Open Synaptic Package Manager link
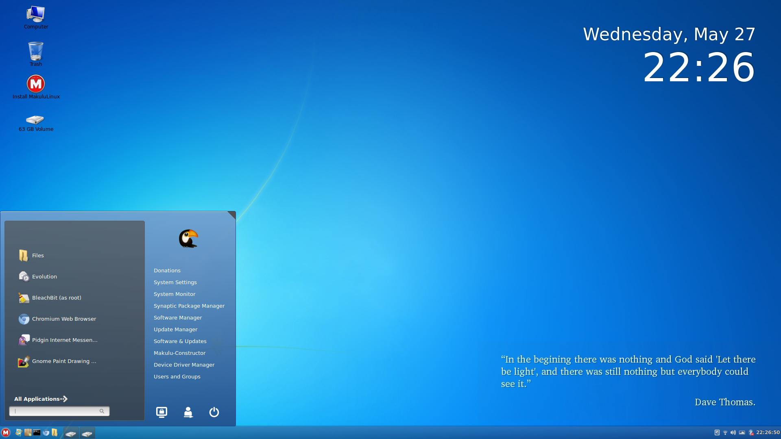 pos(189,306)
